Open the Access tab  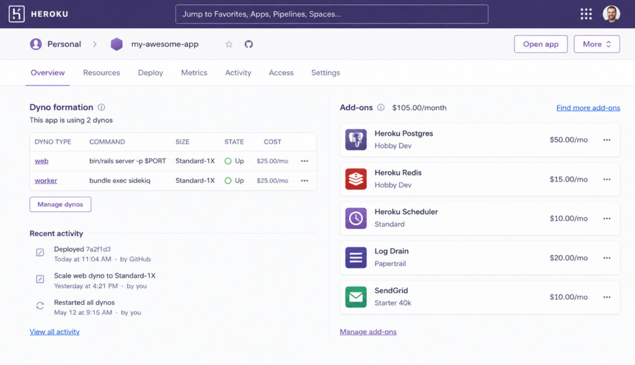coord(281,73)
